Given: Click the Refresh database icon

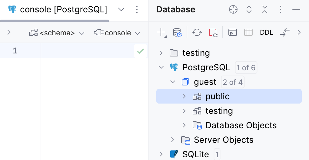Looking at the screenshot, I should [x=197, y=32].
